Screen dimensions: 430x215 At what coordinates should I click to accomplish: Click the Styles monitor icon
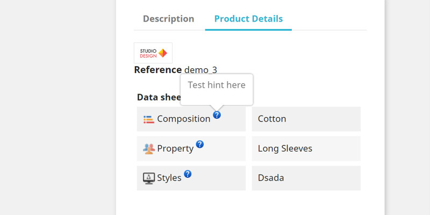point(149,178)
